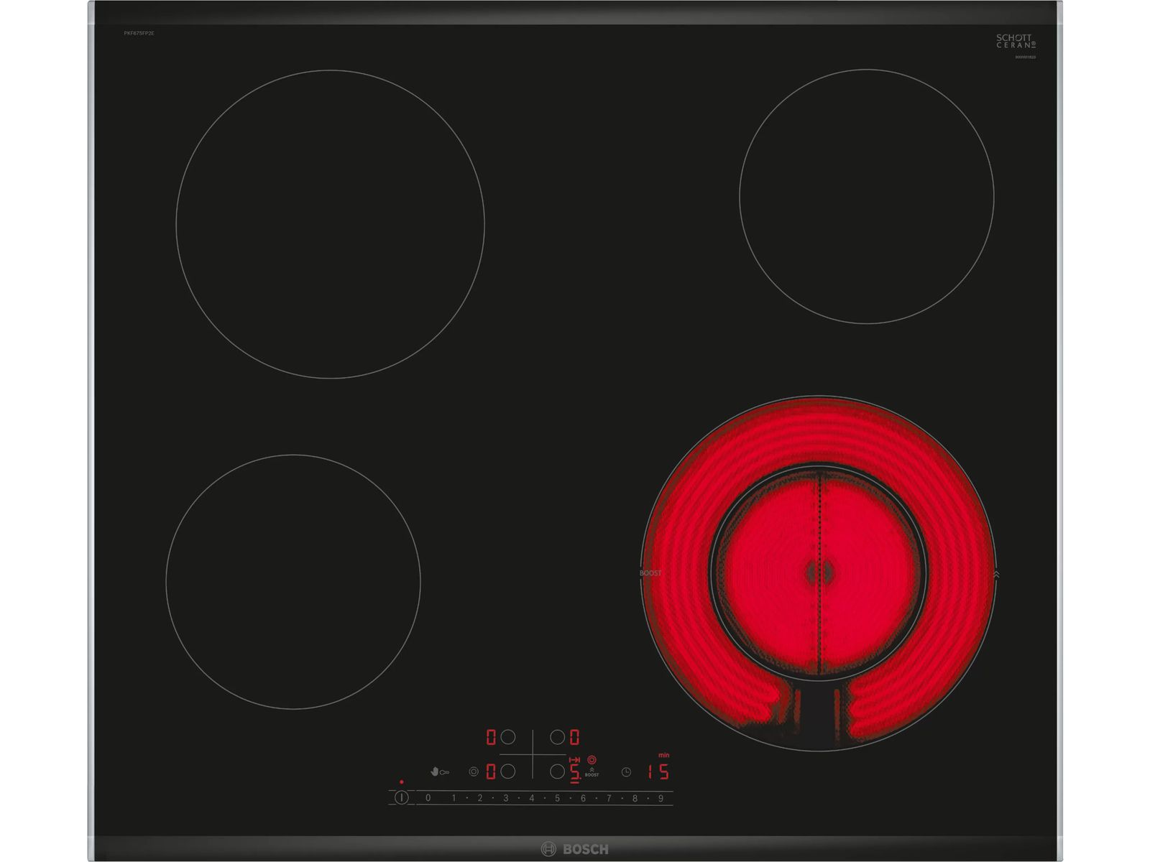
Task: Select the front-right hotplate selector circle
Action: click(557, 771)
